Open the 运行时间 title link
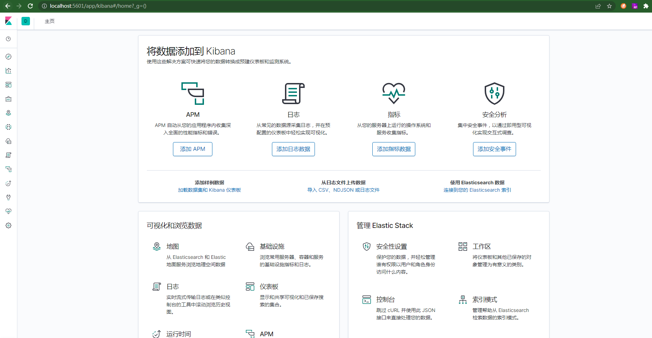 [179, 334]
